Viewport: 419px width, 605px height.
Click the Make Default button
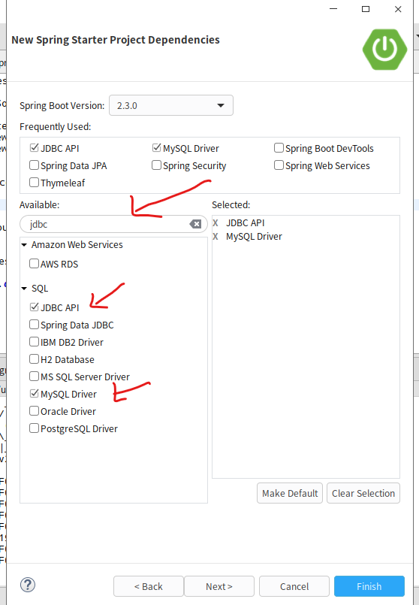[290, 493]
